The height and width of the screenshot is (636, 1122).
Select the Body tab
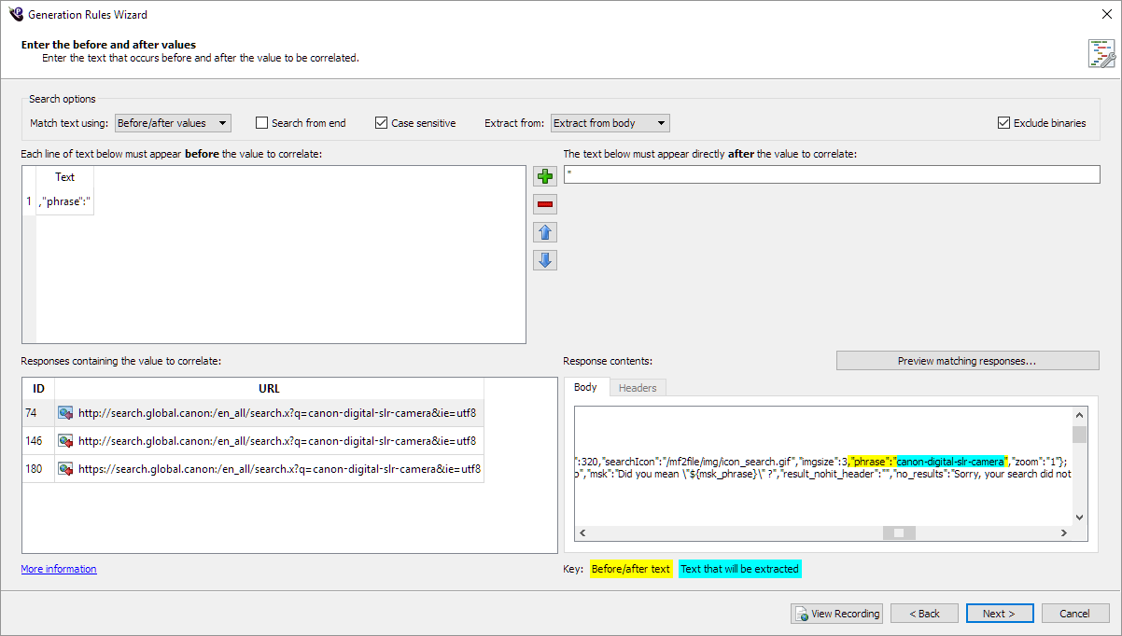pyautogui.click(x=585, y=388)
